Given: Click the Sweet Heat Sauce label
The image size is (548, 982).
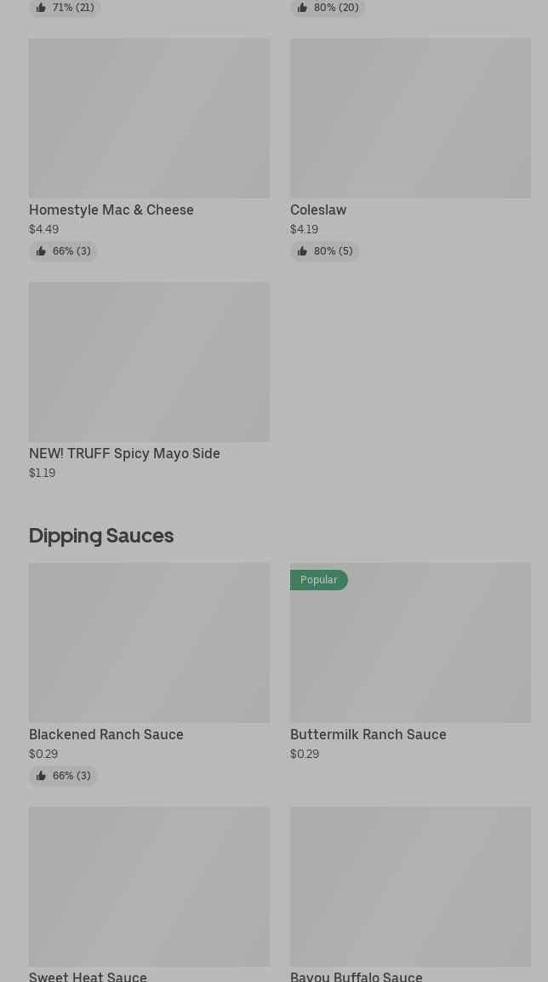Looking at the screenshot, I should [88, 976].
